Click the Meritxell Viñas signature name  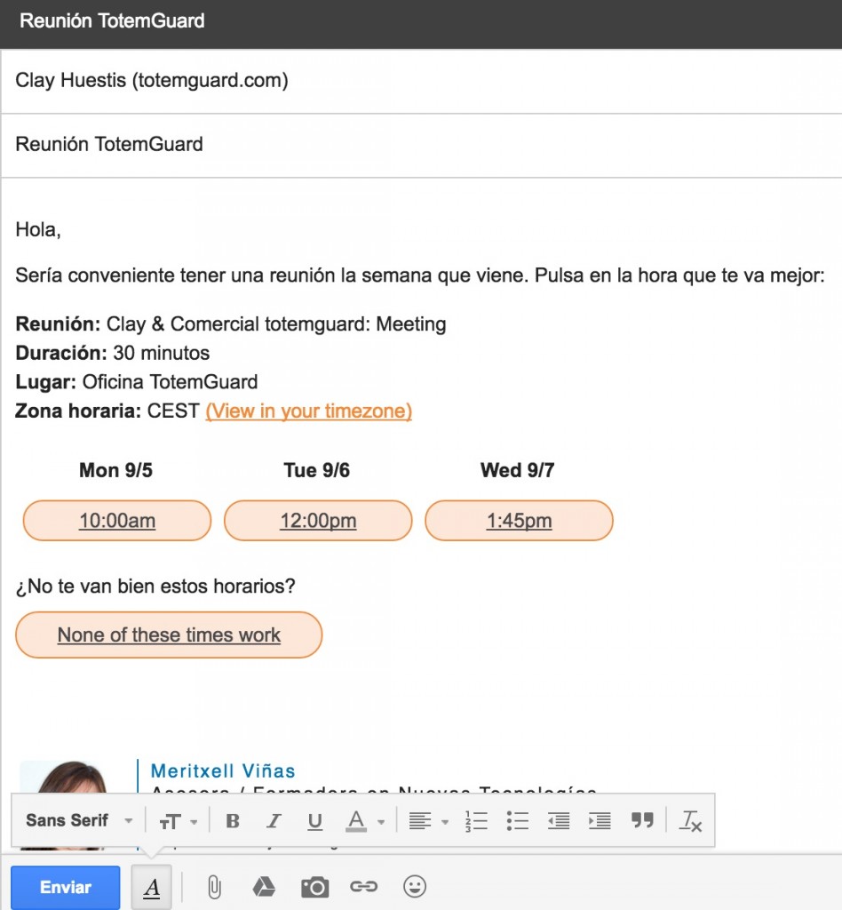point(223,770)
